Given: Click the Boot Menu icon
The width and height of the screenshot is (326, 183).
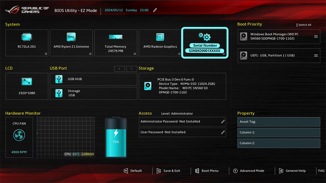Looking at the screenshot, I should point(197,171).
